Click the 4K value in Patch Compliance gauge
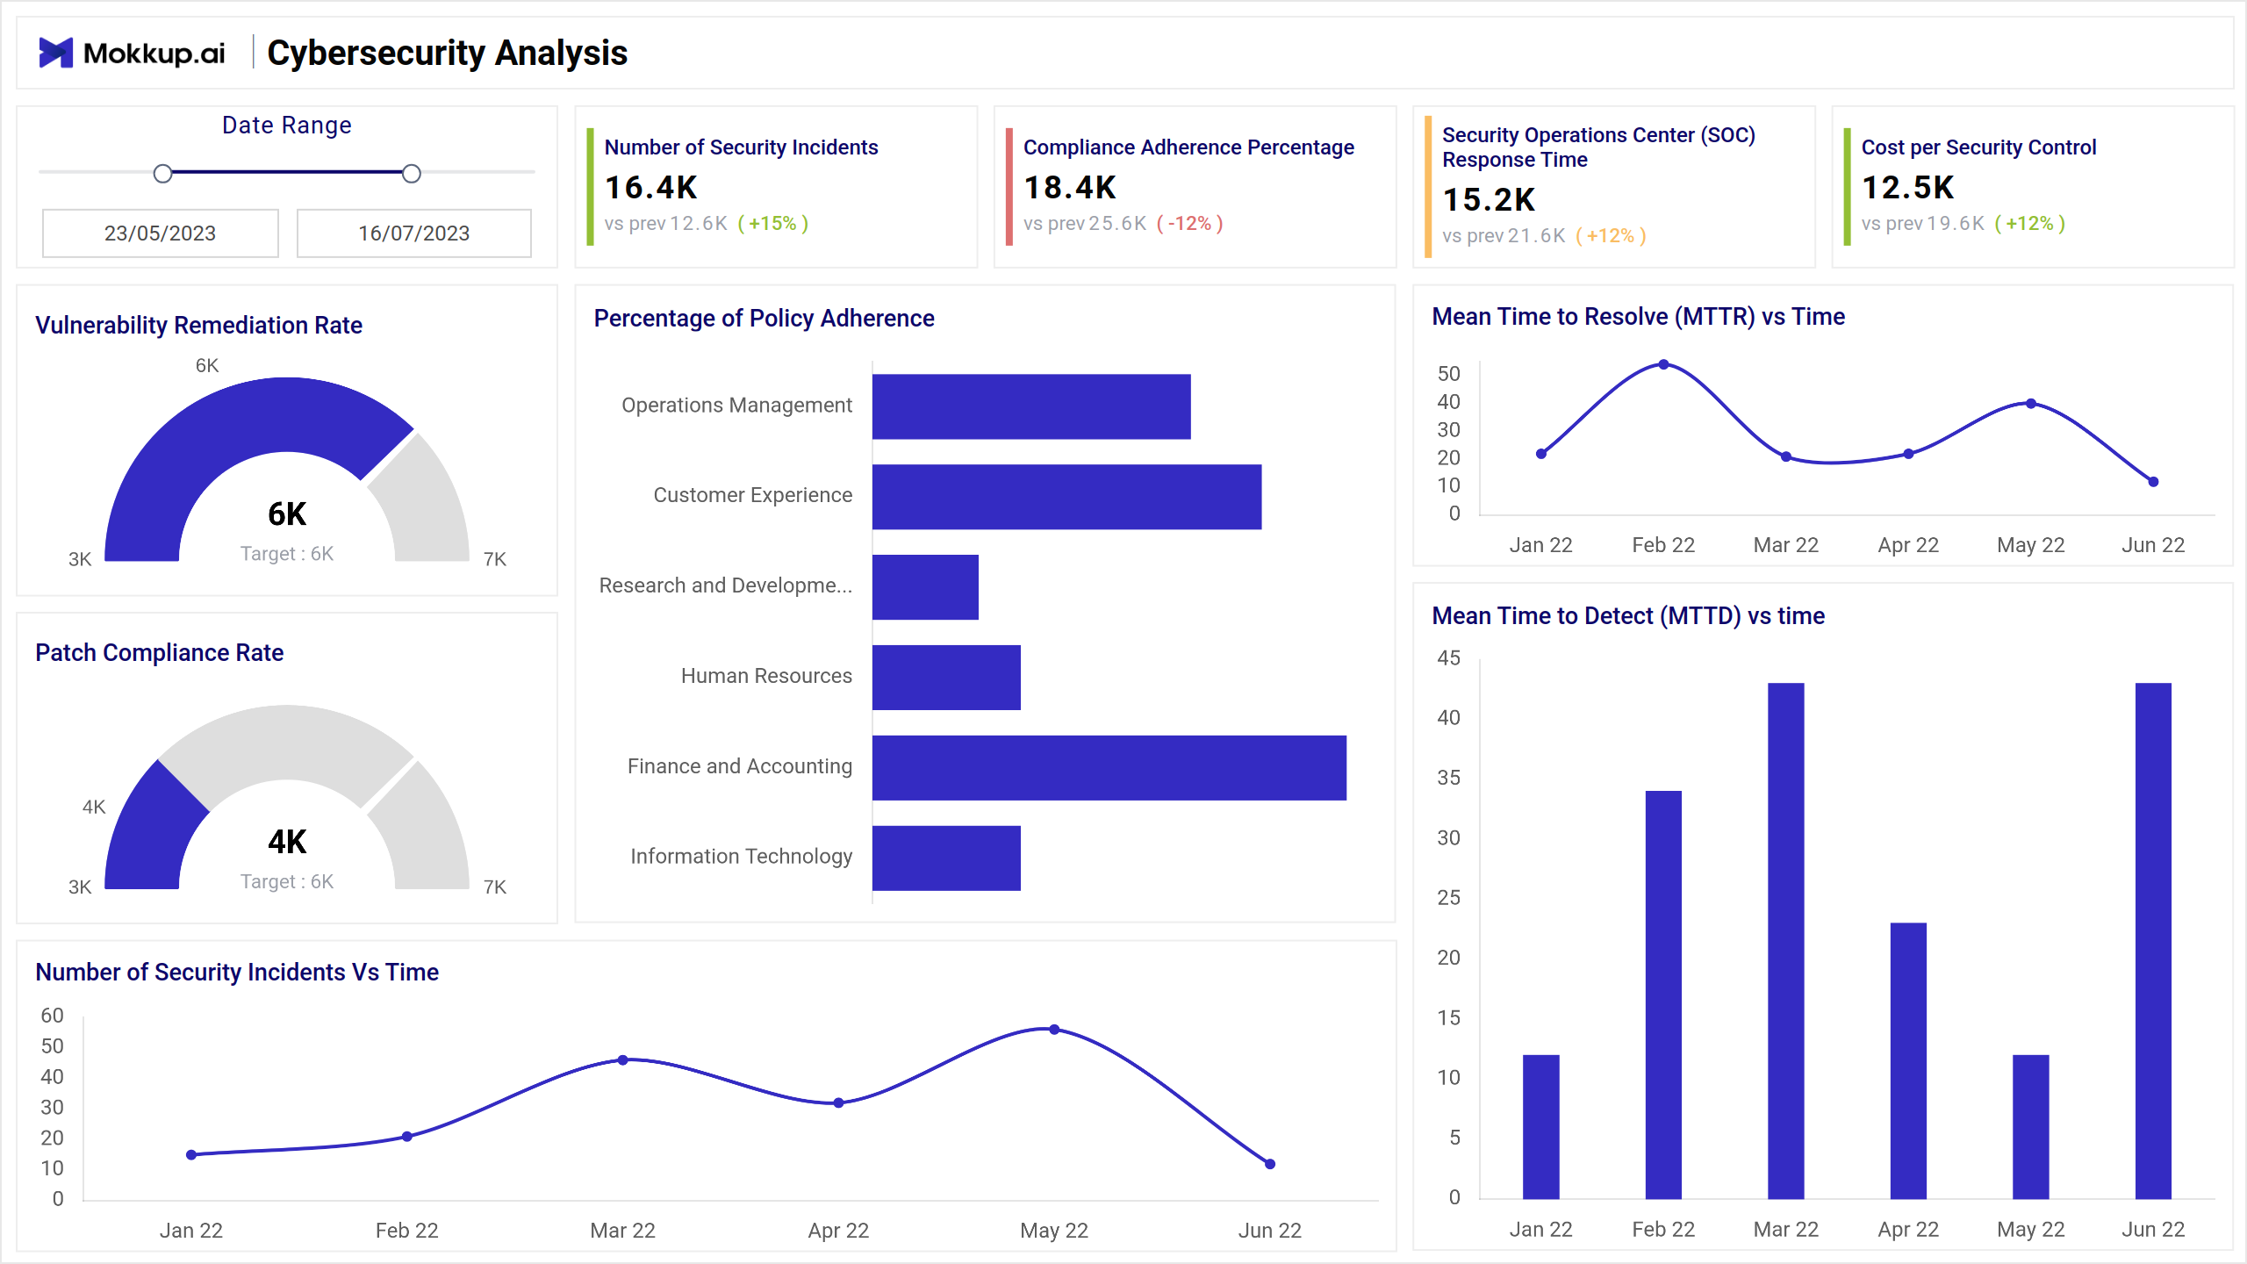Screen dimensions: 2247x1264 tap(287, 842)
